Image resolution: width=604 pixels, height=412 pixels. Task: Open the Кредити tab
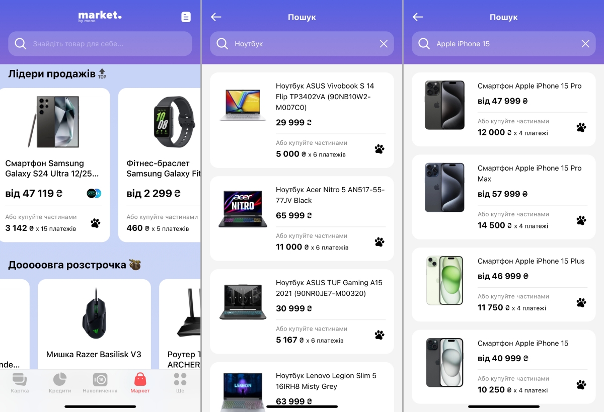[60, 383]
